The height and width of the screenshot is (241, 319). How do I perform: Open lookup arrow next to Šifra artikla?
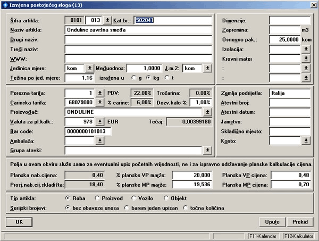point(107,20)
